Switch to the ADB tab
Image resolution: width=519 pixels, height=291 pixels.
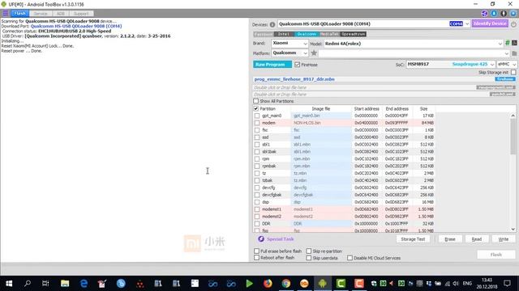(61, 14)
